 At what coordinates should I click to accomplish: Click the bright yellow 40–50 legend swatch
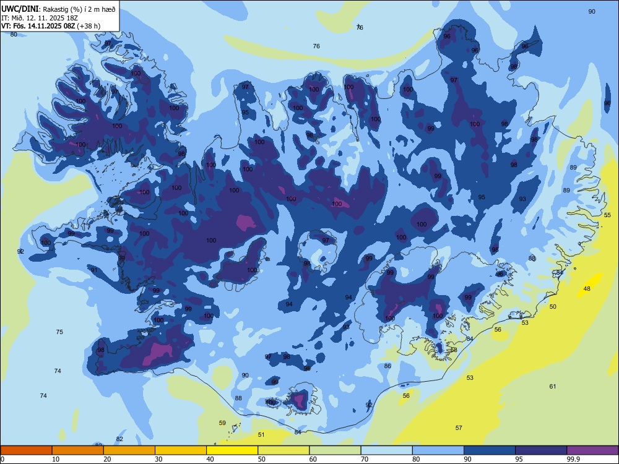point(232,450)
